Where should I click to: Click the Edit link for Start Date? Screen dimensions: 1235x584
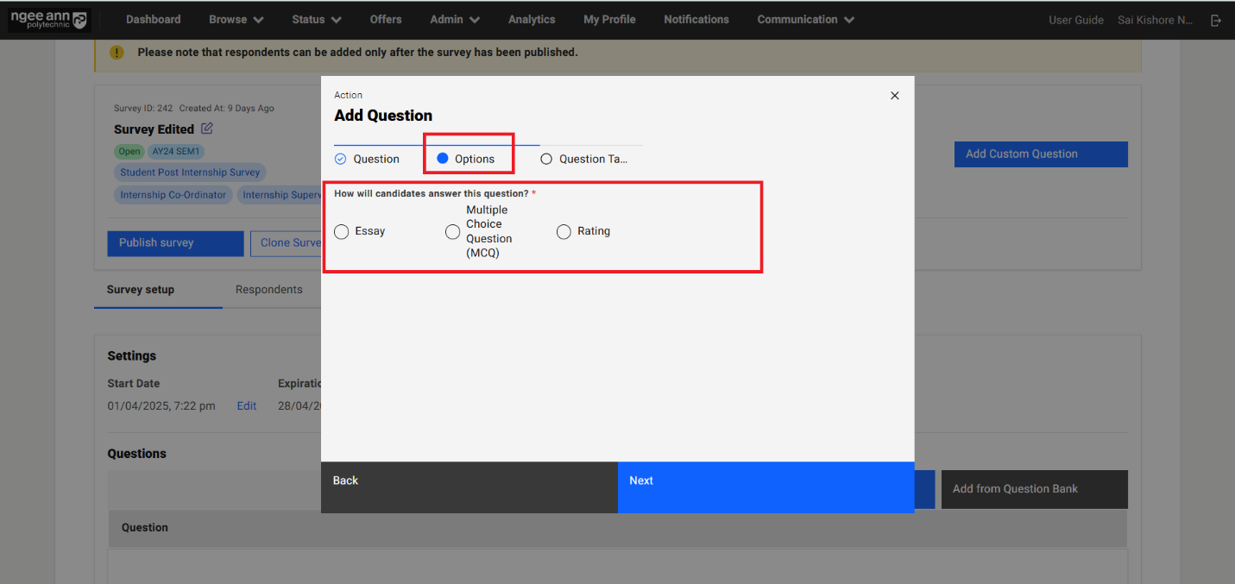(247, 405)
